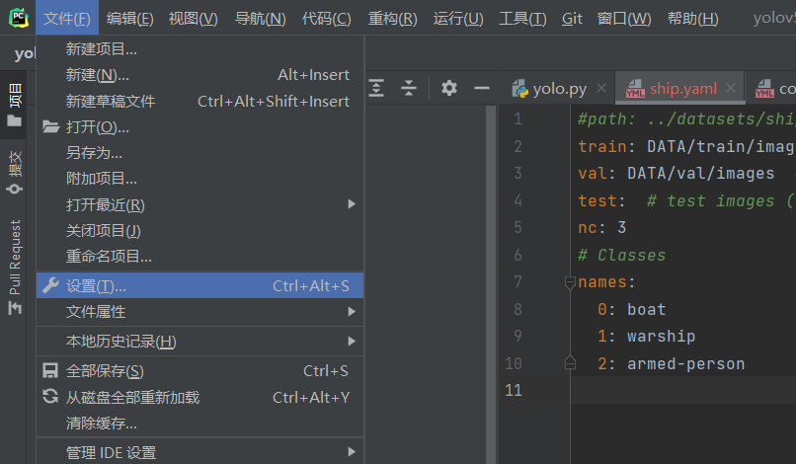Select 全部保存(S) menu entry
The width and height of the screenshot is (796, 464).
200,371
